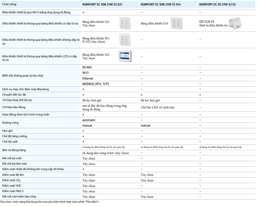The width and height of the screenshot is (257, 207).
Task: Click the S14 control panel image
Action: [177, 23]
